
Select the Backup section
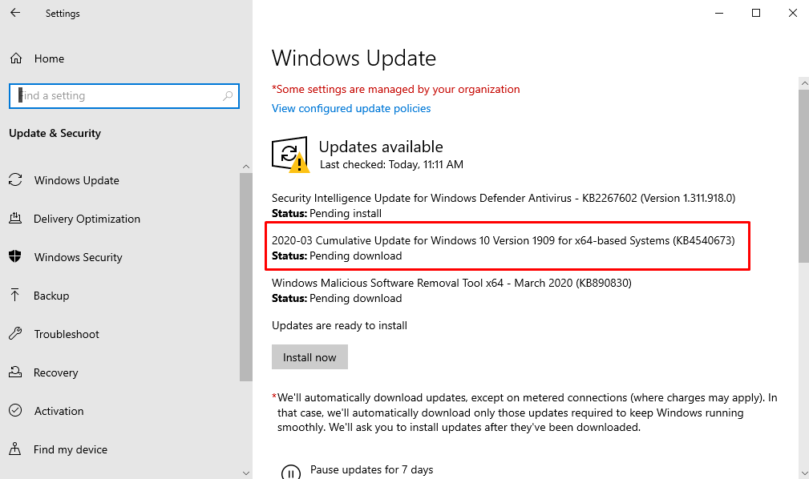53,296
